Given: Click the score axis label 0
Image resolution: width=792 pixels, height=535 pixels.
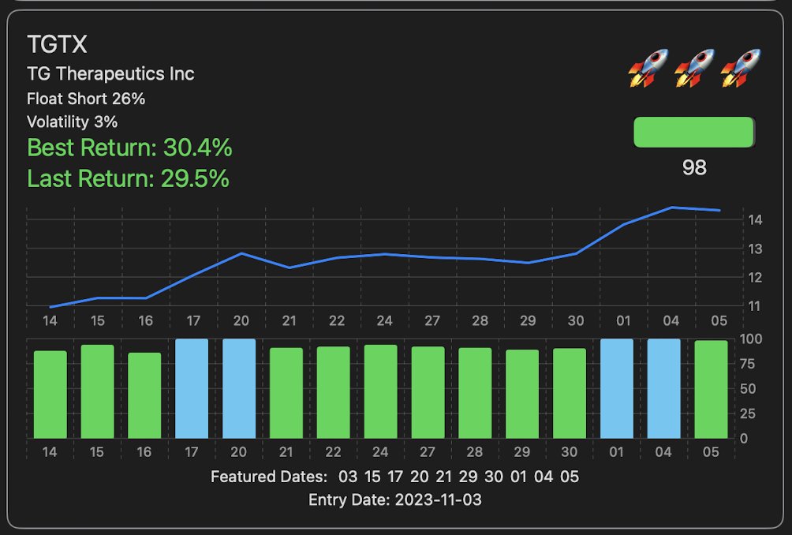Looking at the screenshot, I should 744,439.
